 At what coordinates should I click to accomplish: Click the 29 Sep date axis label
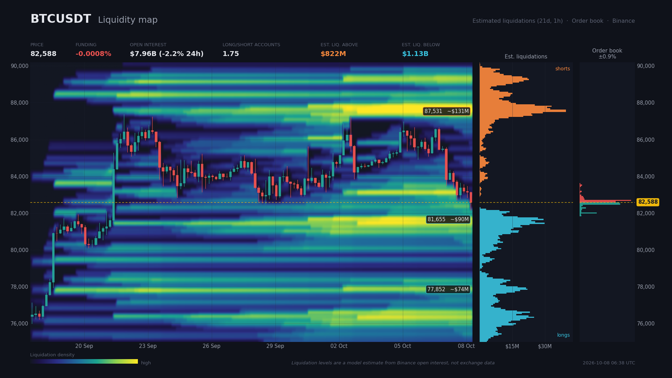coord(275,346)
